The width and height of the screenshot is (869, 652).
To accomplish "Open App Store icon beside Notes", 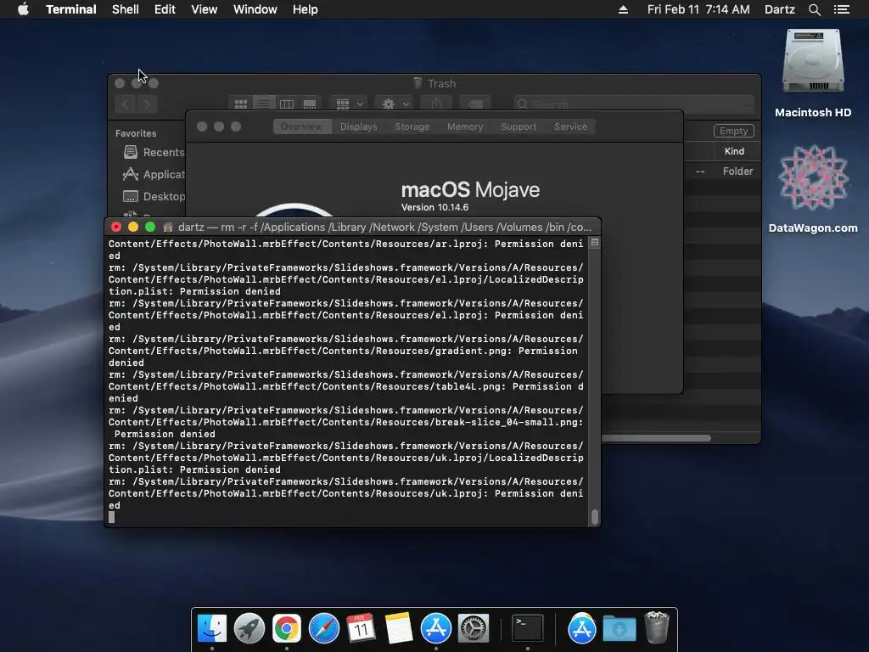I will click(435, 628).
